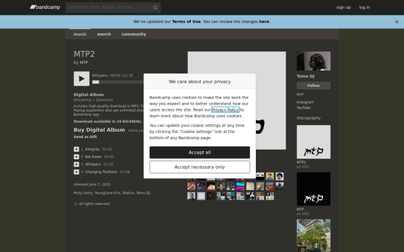Open the log in link

[364, 7]
